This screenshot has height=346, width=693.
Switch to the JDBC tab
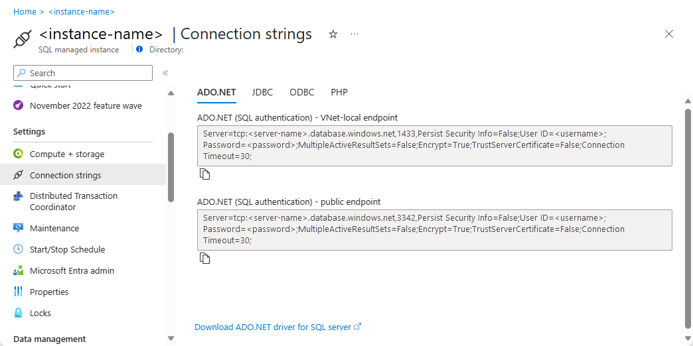tap(262, 92)
